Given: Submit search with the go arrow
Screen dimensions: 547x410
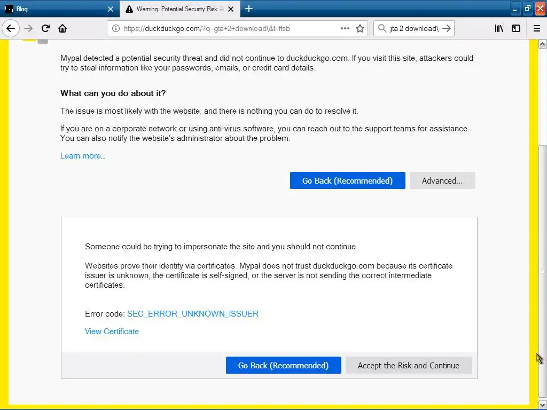Looking at the screenshot, I should click(x=447, y=28).
